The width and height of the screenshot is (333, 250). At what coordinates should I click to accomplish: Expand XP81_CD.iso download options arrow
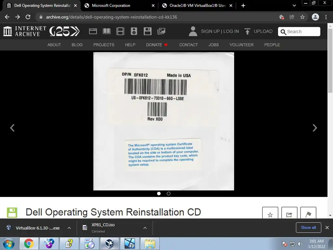point(145,228)
